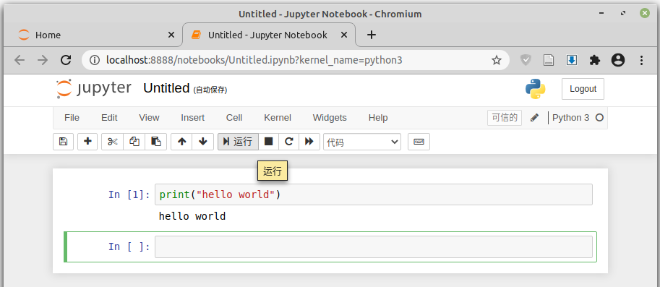Interrupt the kernel with stop square
The height and width of the screenshot is (287, 660).
[268, 142]
